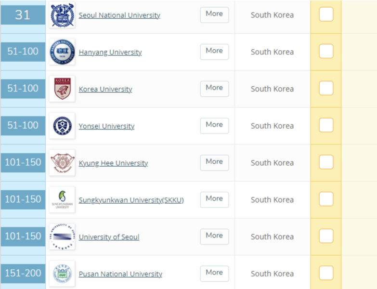377x289 pixels.
Task: Click the Kyung Hee University logo
Action: pyautogui.click(x=62, y=163)
